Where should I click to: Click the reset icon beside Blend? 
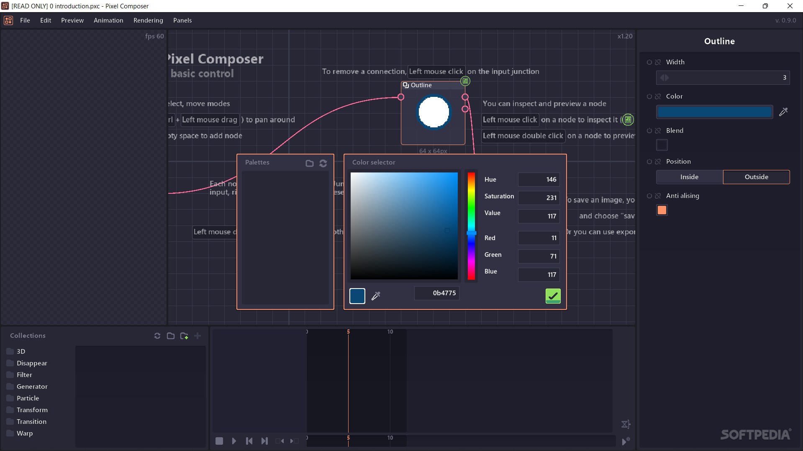click(649, 131)
